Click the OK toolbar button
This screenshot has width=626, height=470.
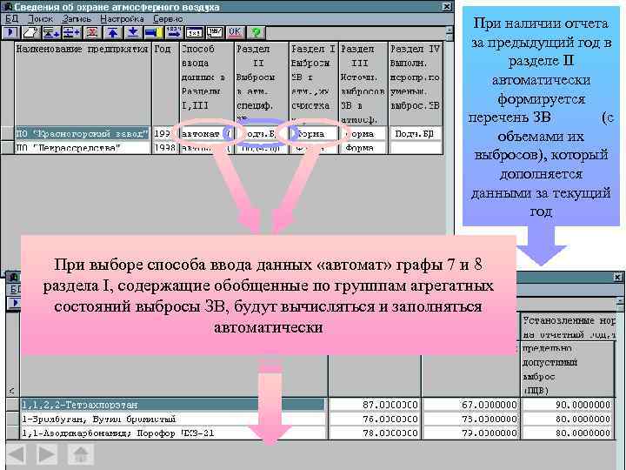point(235,32)
